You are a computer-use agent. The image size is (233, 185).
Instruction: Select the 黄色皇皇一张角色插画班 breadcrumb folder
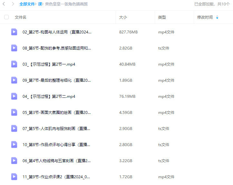click(66, 4)
